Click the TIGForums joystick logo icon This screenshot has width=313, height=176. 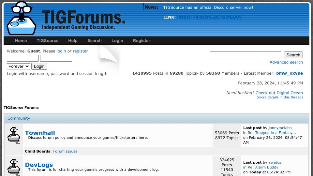point(22,18)
